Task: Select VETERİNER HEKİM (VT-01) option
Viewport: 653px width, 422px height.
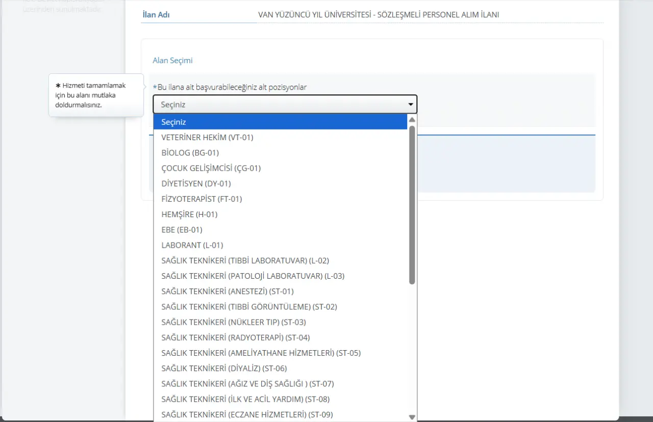Action: [x=207, y=137]
